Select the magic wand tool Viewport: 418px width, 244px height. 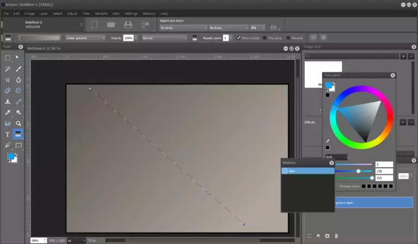[8, 69]
